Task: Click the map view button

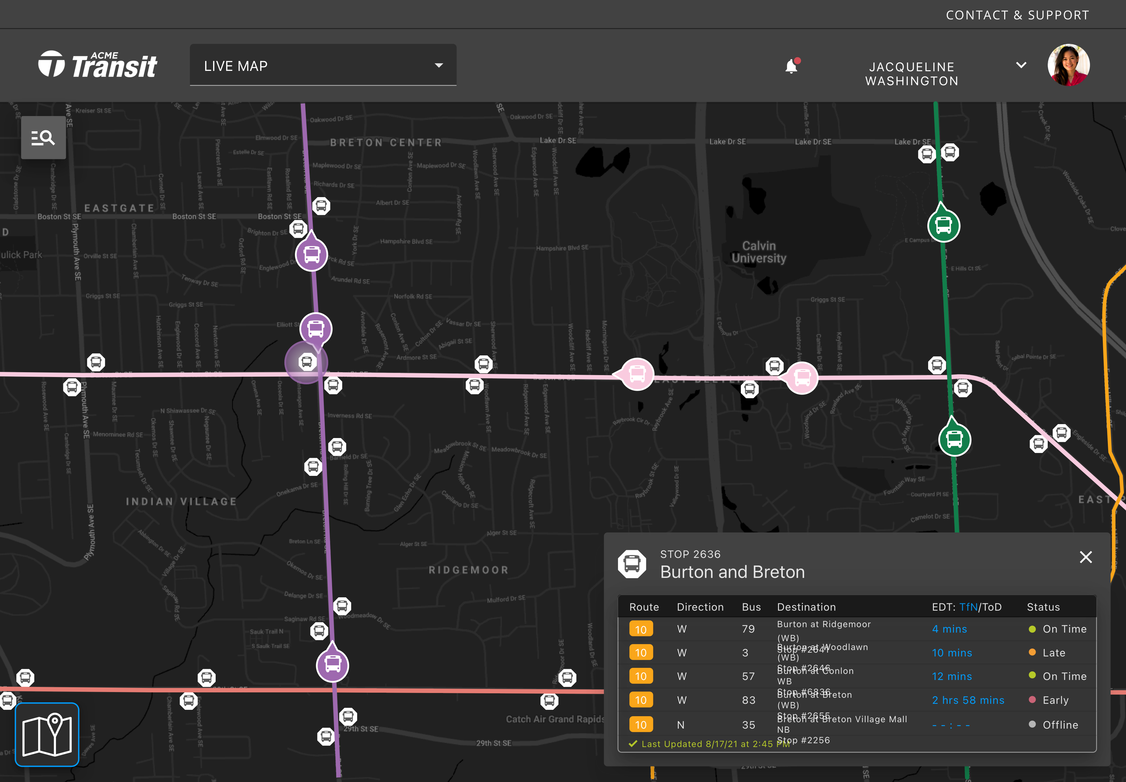Action: (47, 734)
